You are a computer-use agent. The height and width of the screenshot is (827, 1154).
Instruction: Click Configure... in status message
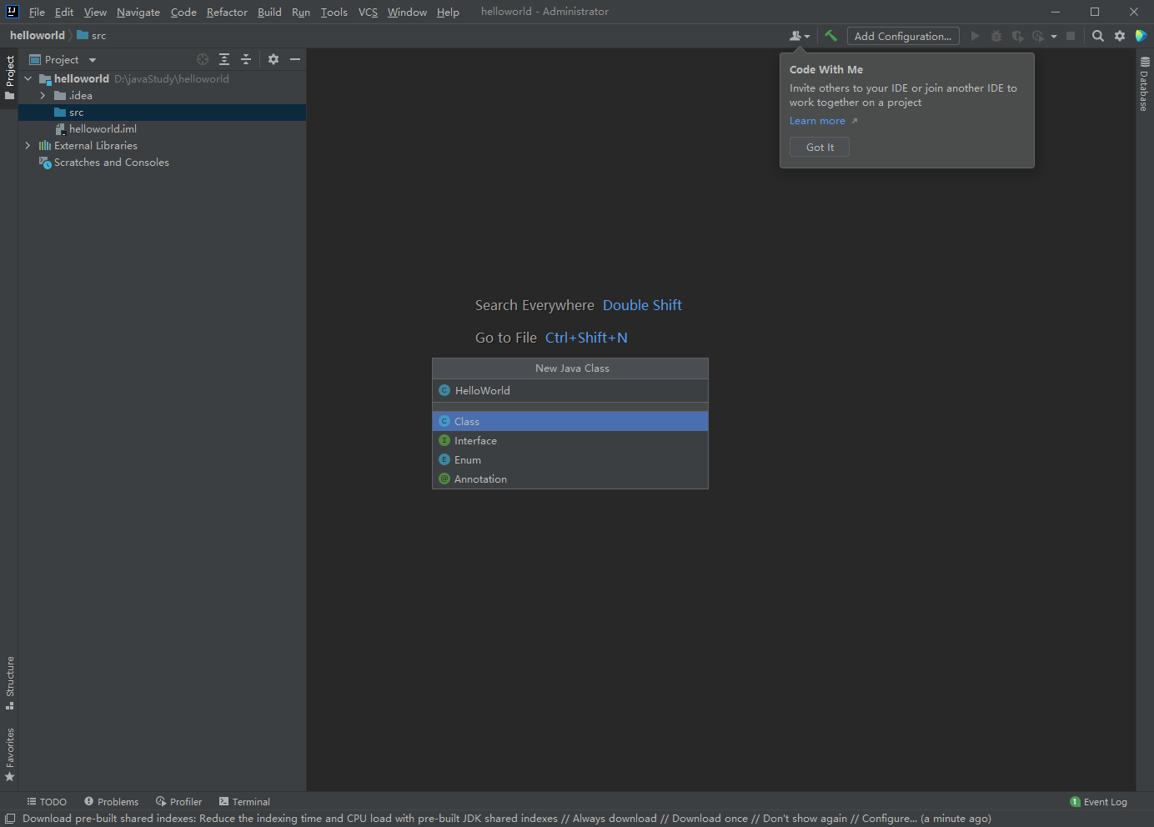click(889, 819)
